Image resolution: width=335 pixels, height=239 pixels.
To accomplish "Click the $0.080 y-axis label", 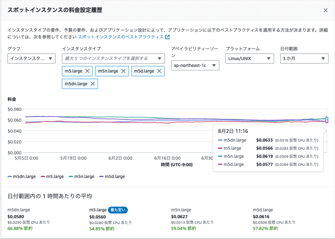I will pos(15,109).
